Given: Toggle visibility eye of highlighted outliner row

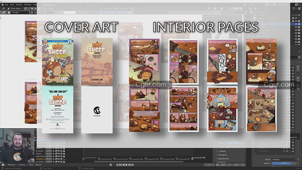Looking at the screenshot, I should (296, 24).
